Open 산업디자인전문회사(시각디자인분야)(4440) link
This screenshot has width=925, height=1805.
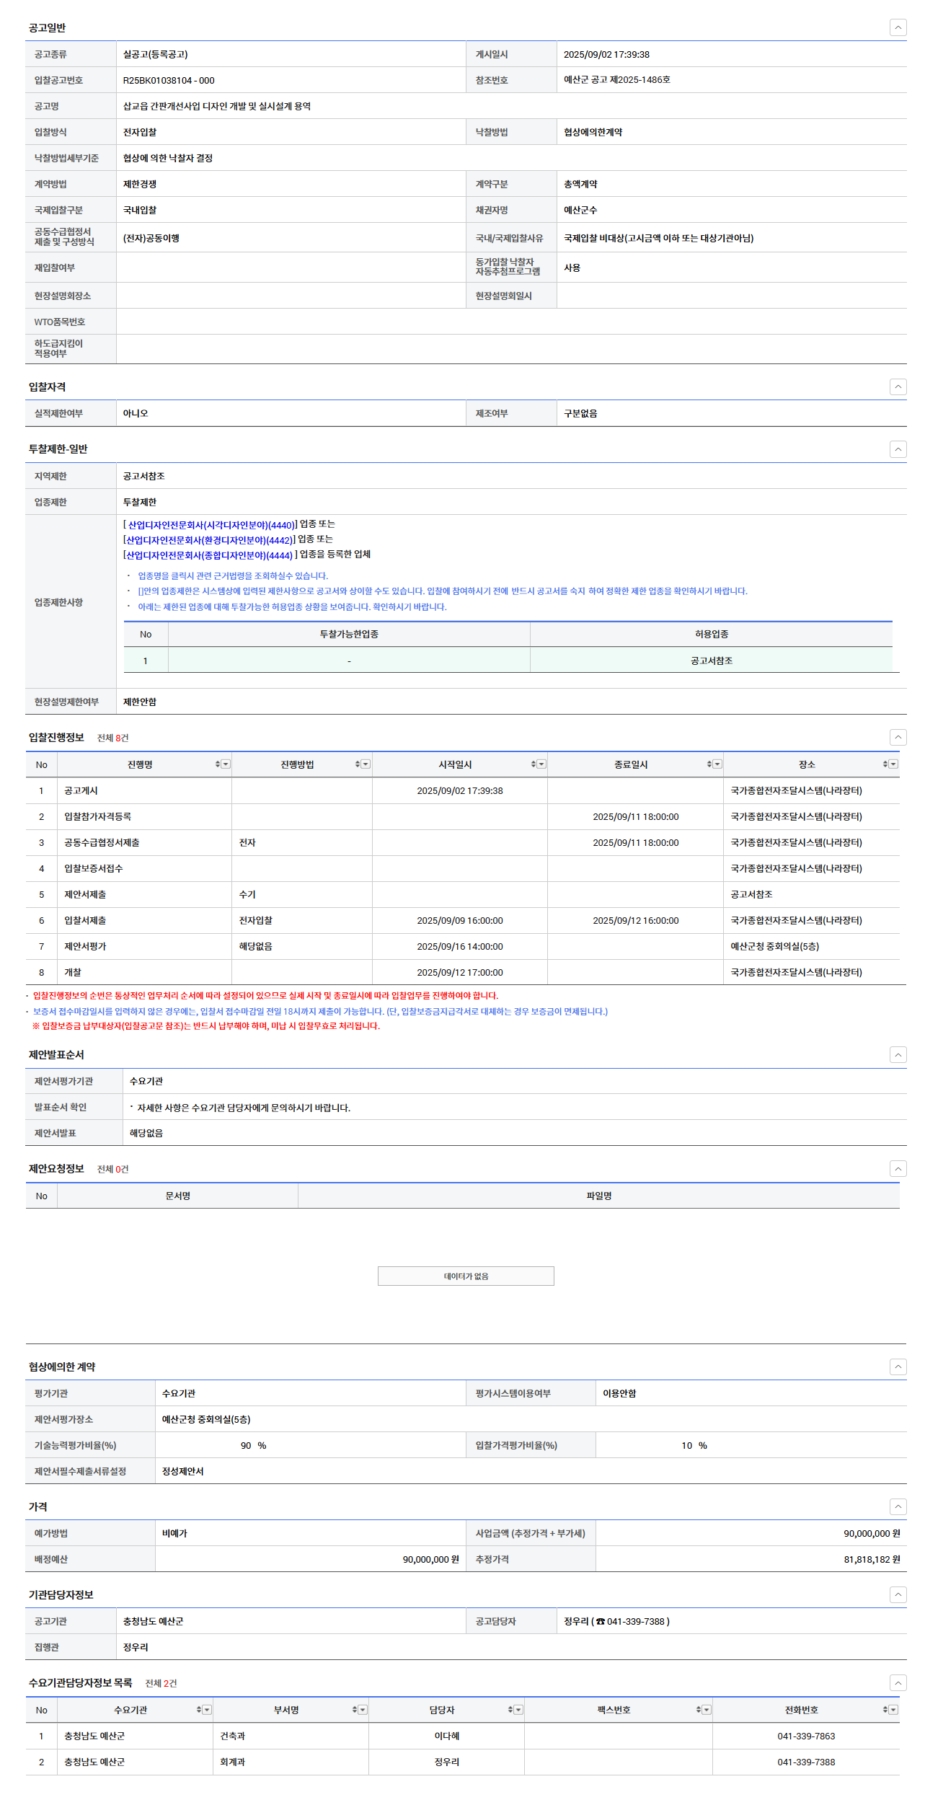point(211,525)
